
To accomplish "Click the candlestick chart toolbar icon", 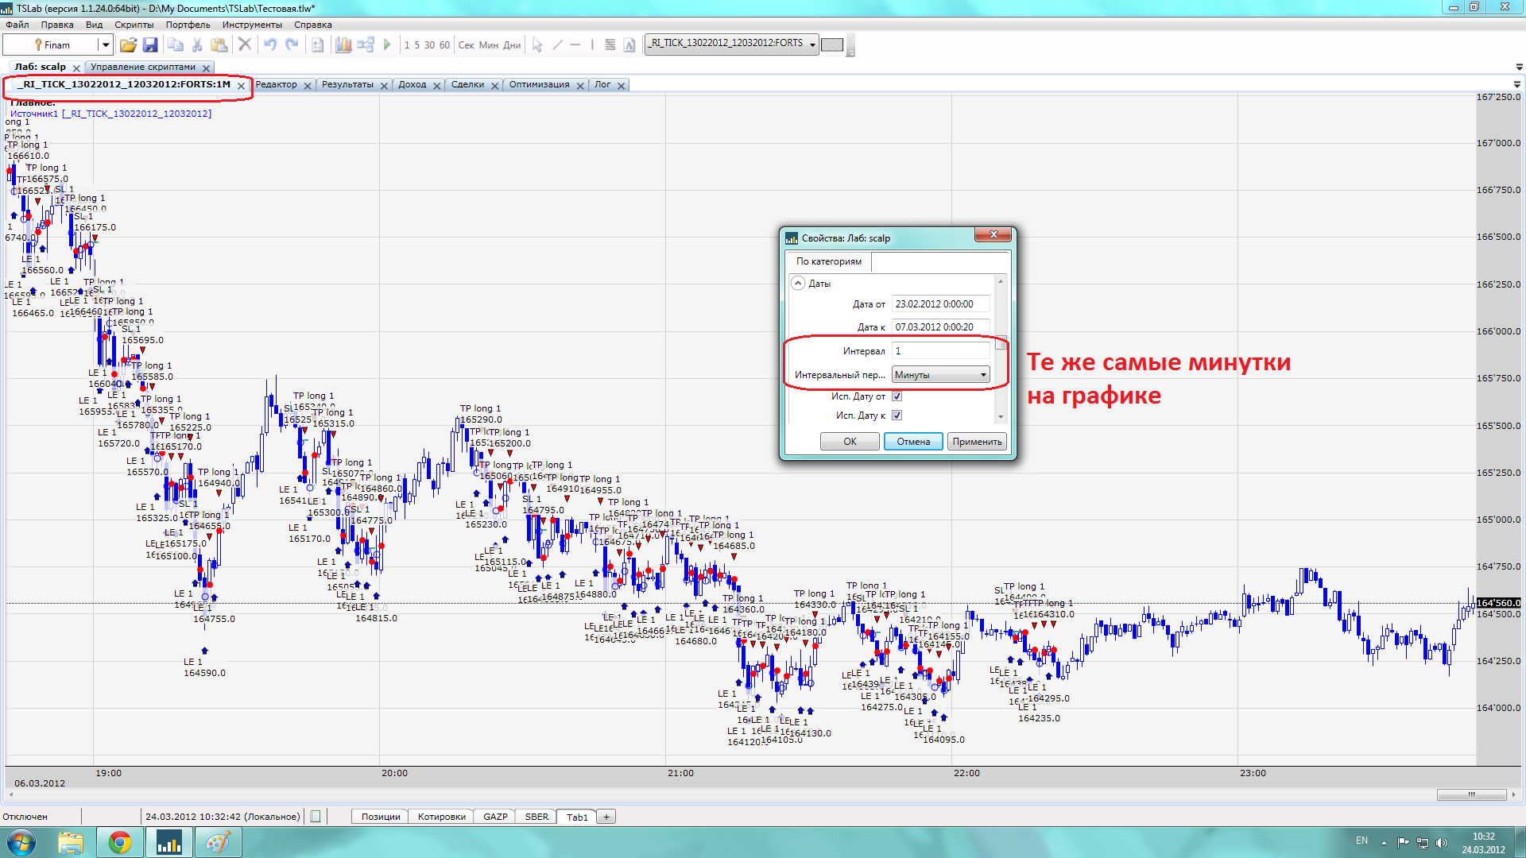I will (343, 44).
